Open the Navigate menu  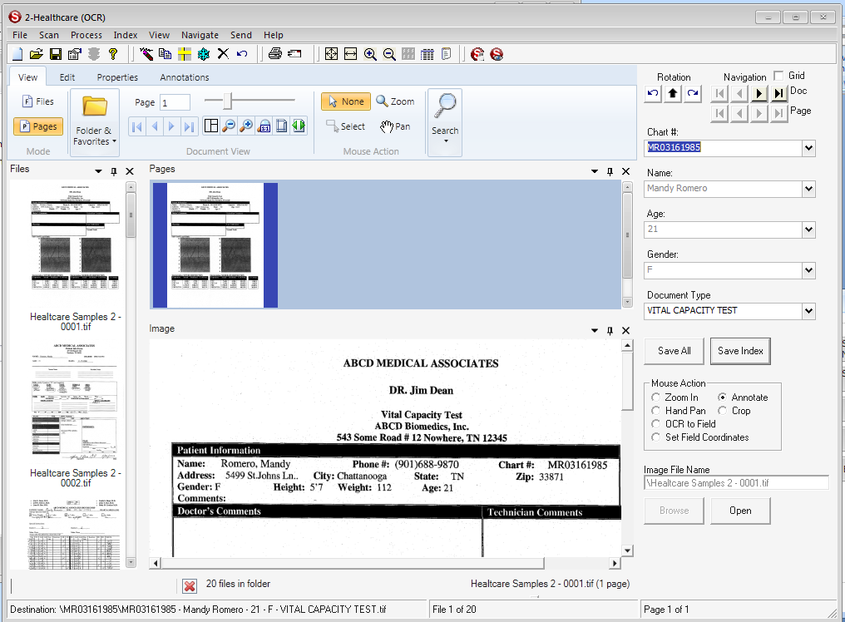pos(200,35)
